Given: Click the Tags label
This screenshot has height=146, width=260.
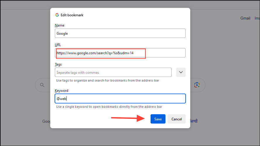Looking at the screenshot, I should [x=58, y=64].
